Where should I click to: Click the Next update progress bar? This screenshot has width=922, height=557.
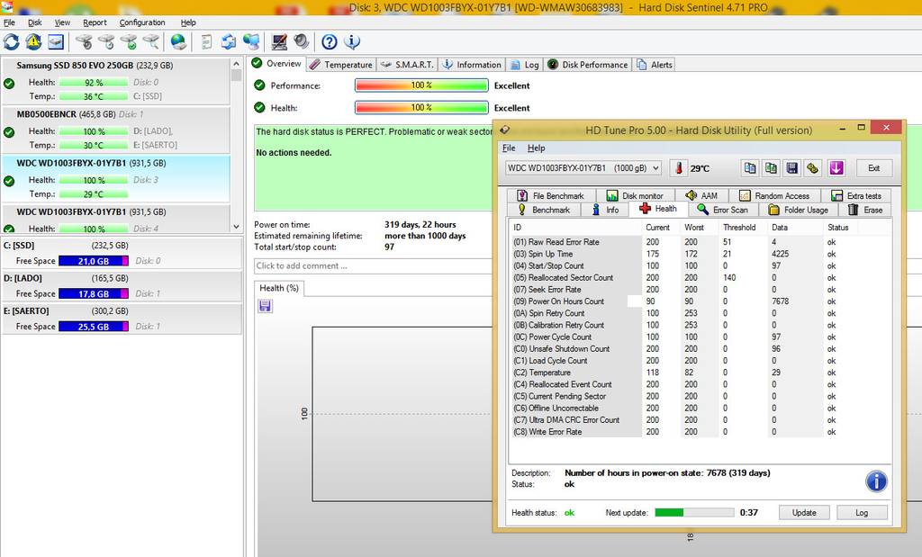693,513
